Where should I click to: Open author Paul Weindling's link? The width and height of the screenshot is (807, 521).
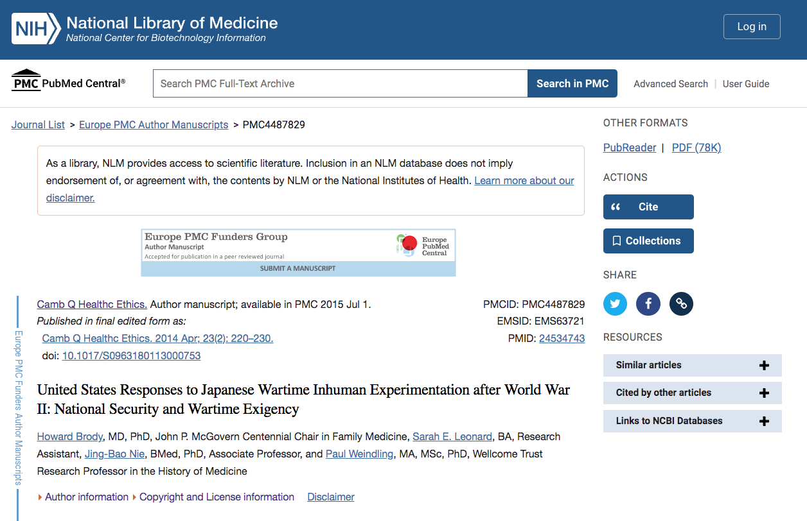click(359, 454)
